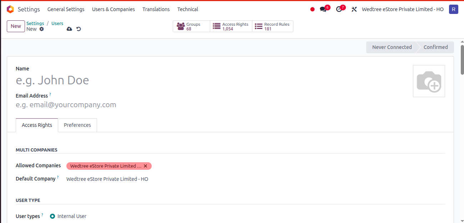This screenshot has height=223, width=464.
Task: Upload a photo via the camera placeholder
Action: [429, 81]
